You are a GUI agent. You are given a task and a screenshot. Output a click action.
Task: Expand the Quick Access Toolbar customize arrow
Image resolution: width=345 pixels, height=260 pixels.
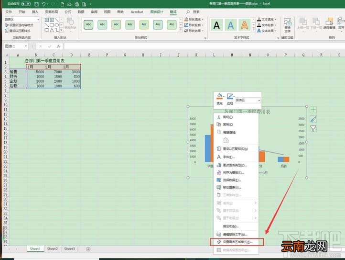coord(91,4)
